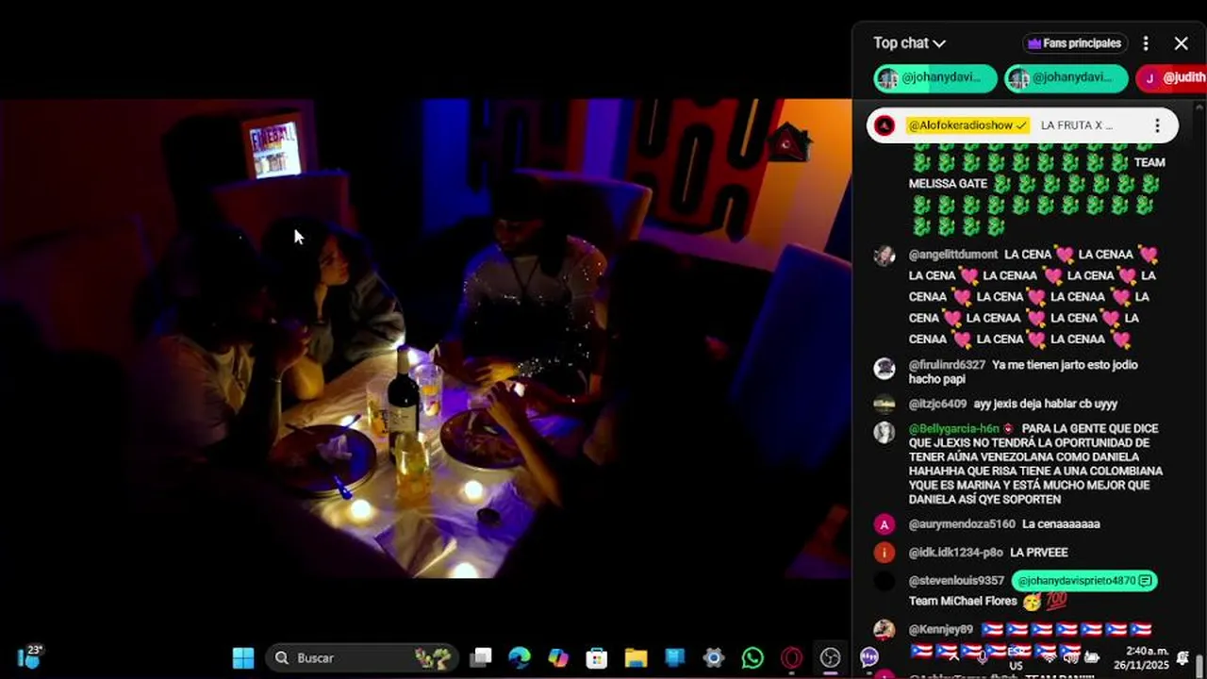The width and height of the screenshot is (1207, 679).
Task: Click the live stream video frame
Action: 425,339
